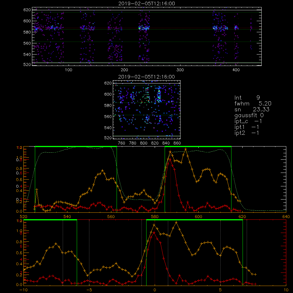Image resolution: width=293 pixels, height=293 pixels.
Task: Click x-axis label 620 on third profile plot
Action: (x=242, y=217)
